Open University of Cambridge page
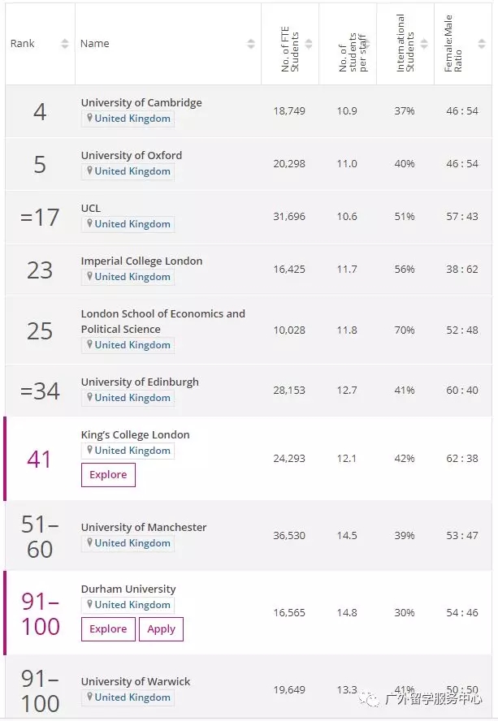Image resolution: width=498 pixels, height=721 pixels. point(141,103)
